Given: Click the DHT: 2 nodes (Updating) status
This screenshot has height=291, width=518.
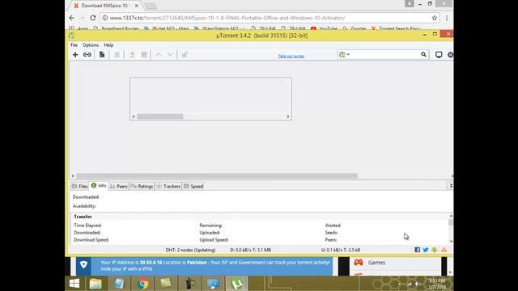Looking at the screenshot, I should (x=191, y=250).
